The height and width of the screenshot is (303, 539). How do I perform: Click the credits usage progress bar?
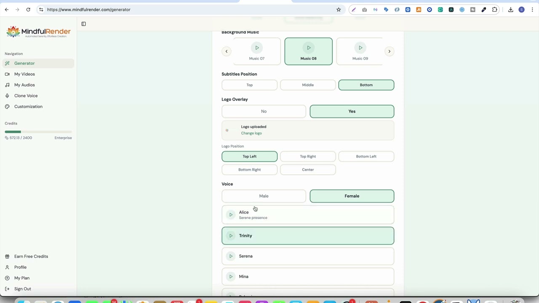click(x=38, y=132)
